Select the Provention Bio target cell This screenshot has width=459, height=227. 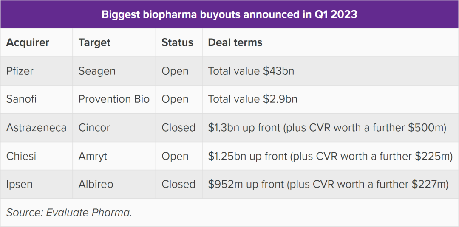tap(114, 99)
